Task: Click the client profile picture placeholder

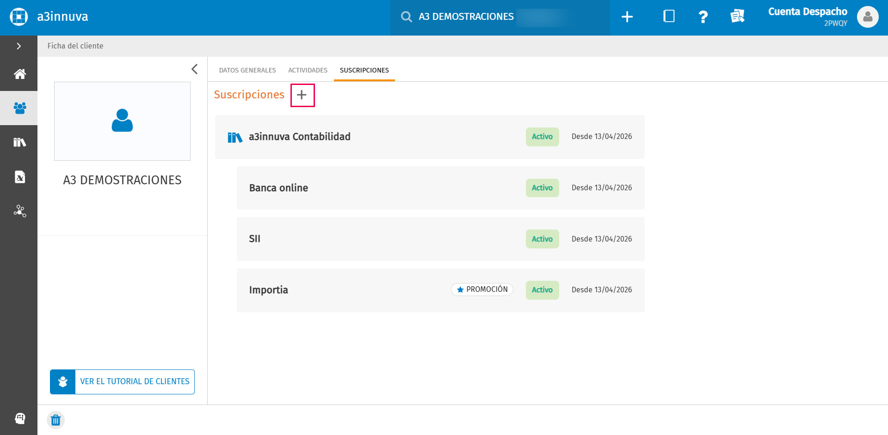Action: [122, 121]
